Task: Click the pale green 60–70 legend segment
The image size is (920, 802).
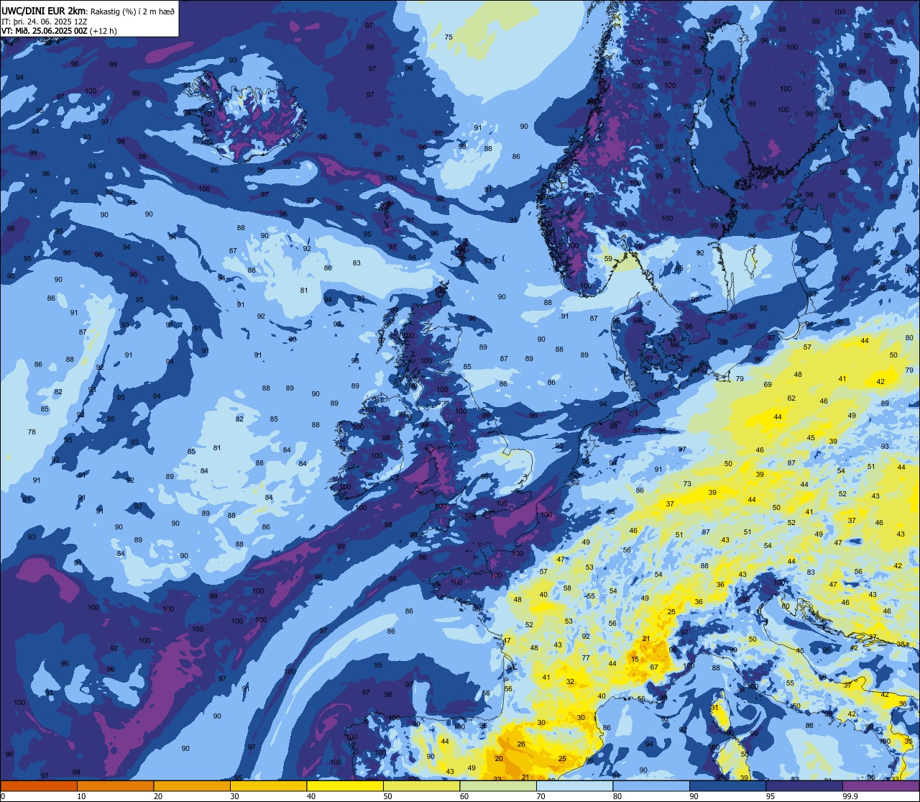Action: point(498,785)
